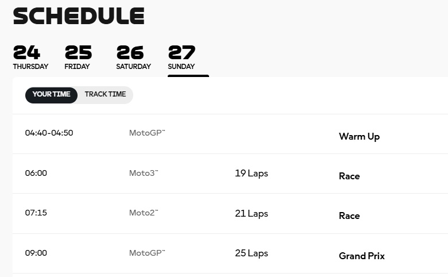The image size is (448, 277).
Task: Open the 25 Friday schedule tab
Action: 78,57
